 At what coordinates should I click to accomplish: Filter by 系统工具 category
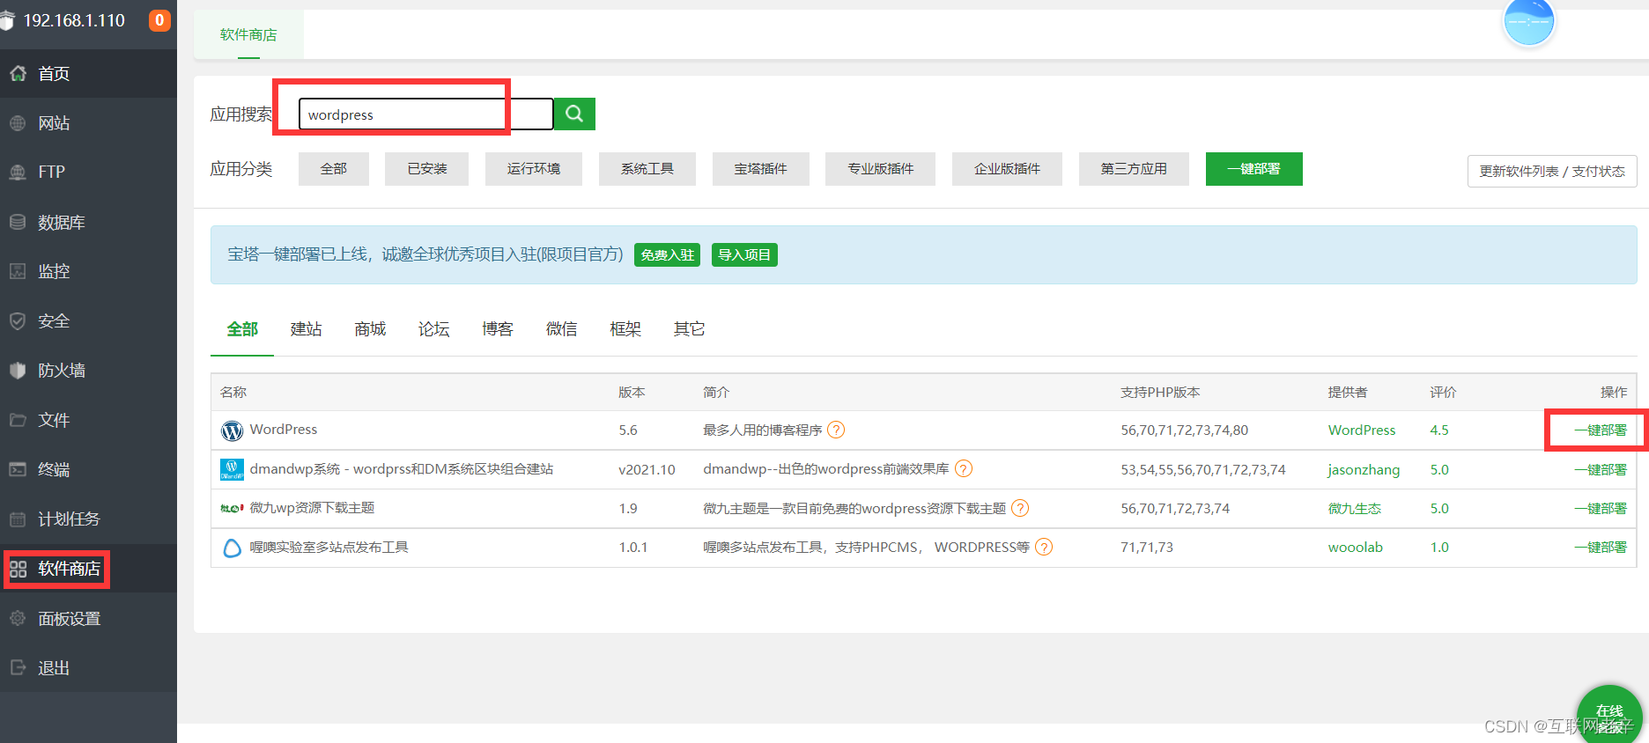(647, 169)
